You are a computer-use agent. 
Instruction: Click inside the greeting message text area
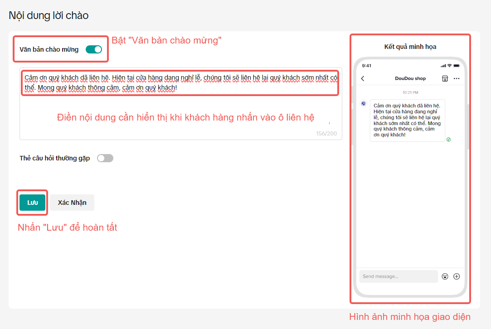point(181,104)
